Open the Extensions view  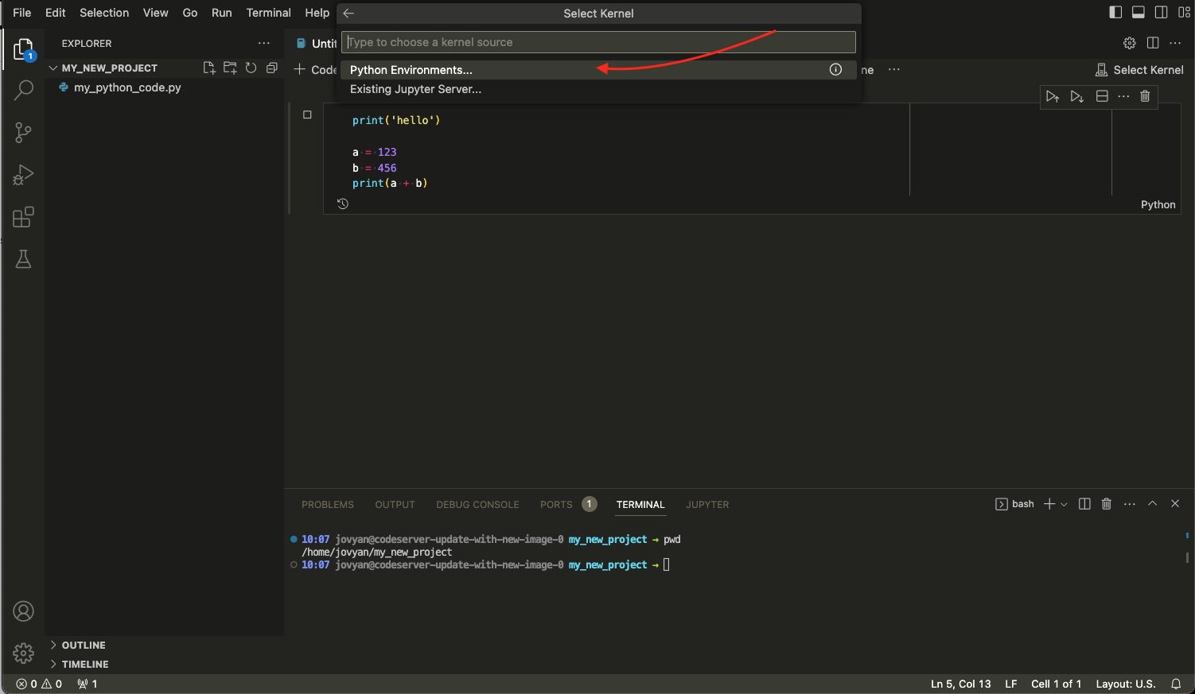coord(23,217)
